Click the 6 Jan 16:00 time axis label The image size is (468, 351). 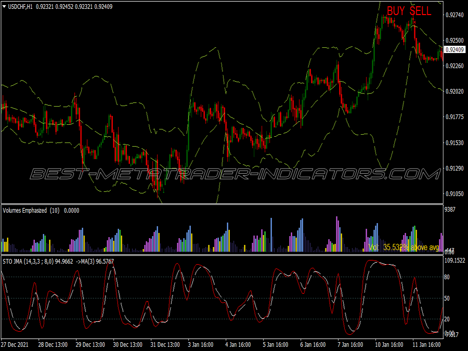313,344
